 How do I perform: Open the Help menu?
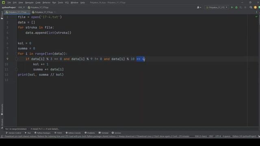click(82, 3)
